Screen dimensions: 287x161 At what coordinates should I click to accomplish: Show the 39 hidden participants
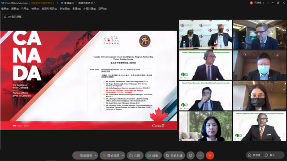(x=13, y=17)
